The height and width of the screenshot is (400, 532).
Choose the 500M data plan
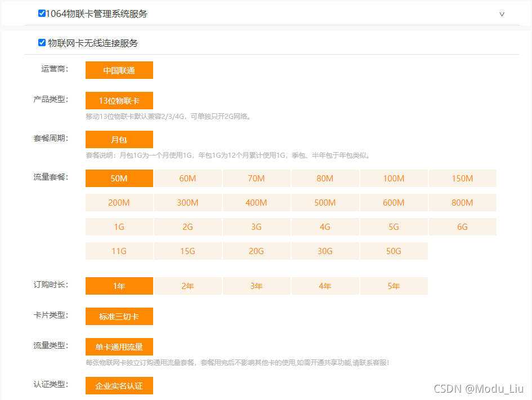coord(325,202)
